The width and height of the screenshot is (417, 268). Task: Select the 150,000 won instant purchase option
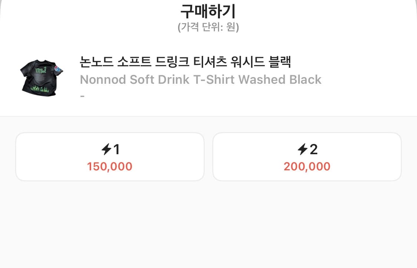[110, 156]
